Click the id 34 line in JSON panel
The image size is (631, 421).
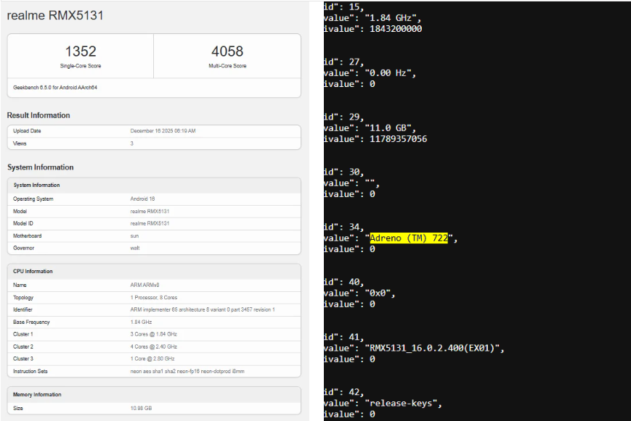coord(344,227)
